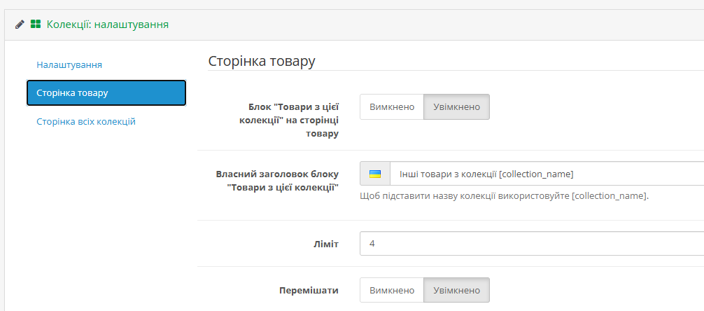Image resolution: width=704 pixels, height=311 pixels.
Task: Click the green collections grid icon
Action: [36, 25]
